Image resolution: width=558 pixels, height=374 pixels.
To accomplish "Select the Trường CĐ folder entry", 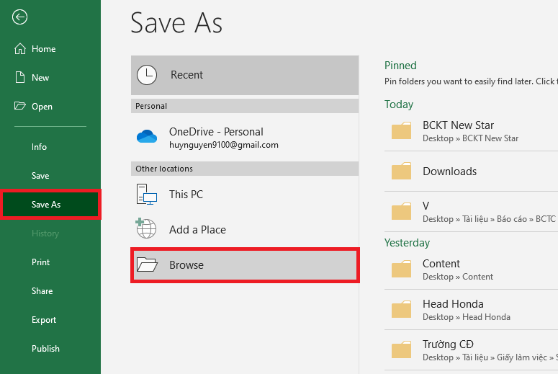I will 448,350.
